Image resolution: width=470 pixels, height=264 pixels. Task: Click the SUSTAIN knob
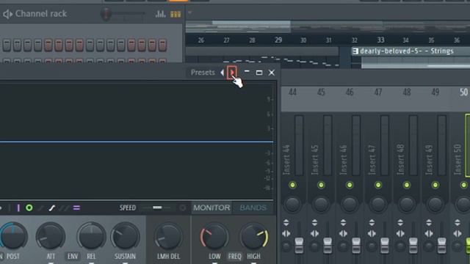[x=125, y=236]
